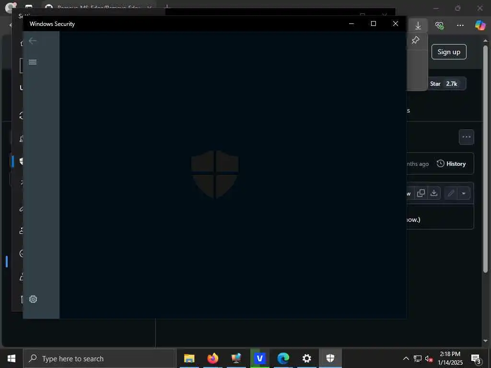Click the muted volume tray icon
Image resolution: width=491 pixels, height=368 pixels.
tap(429, 358)
